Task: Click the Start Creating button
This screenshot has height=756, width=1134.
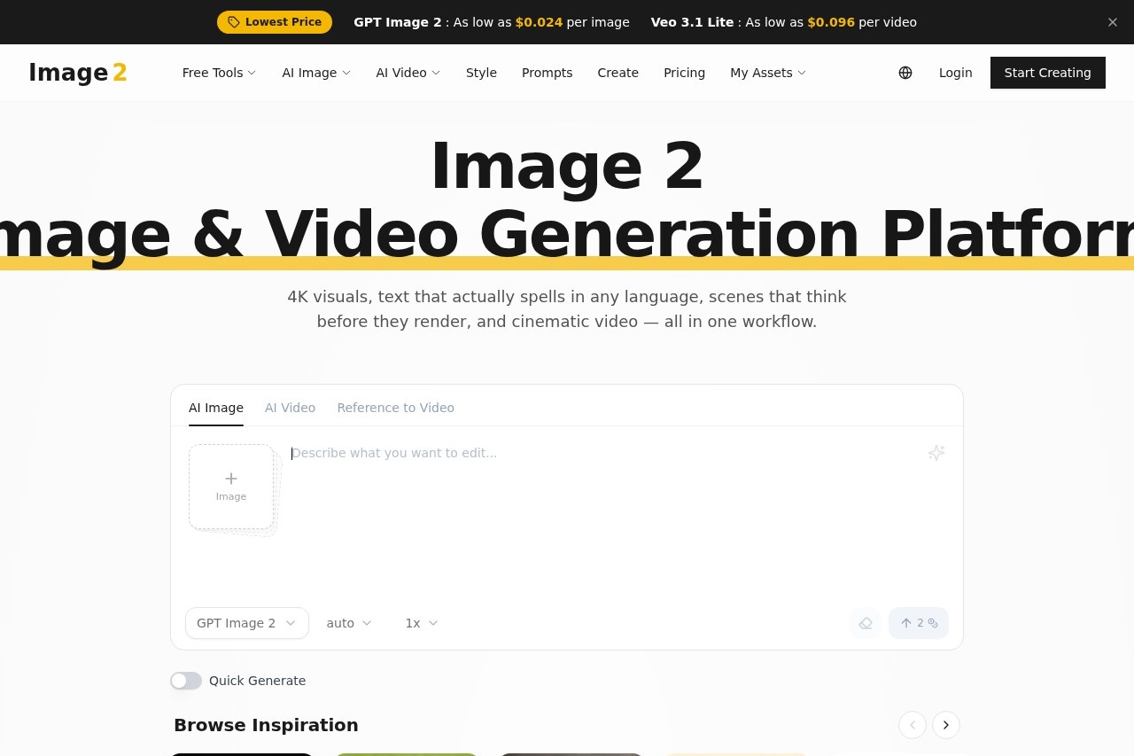Action: [1047, 73]
